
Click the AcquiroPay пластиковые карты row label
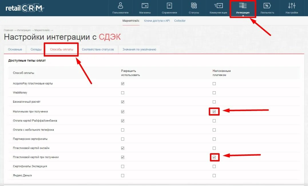(x=33, y=84)
